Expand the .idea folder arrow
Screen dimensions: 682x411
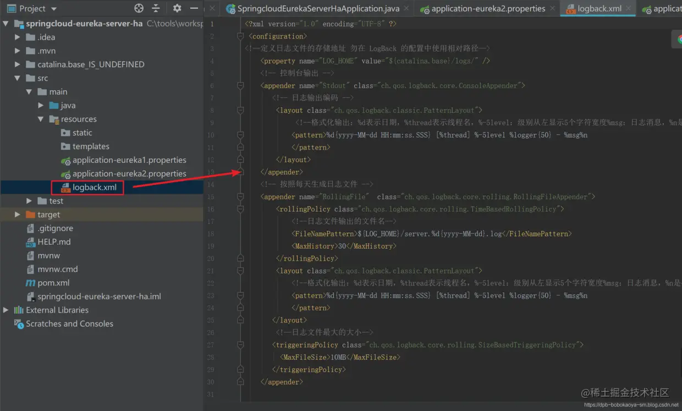point(17,37)
